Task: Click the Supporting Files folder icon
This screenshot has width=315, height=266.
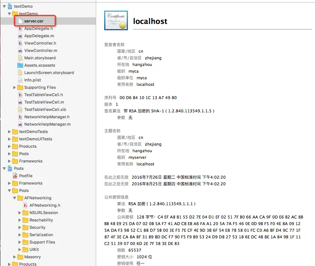Action: pos(20,87)
